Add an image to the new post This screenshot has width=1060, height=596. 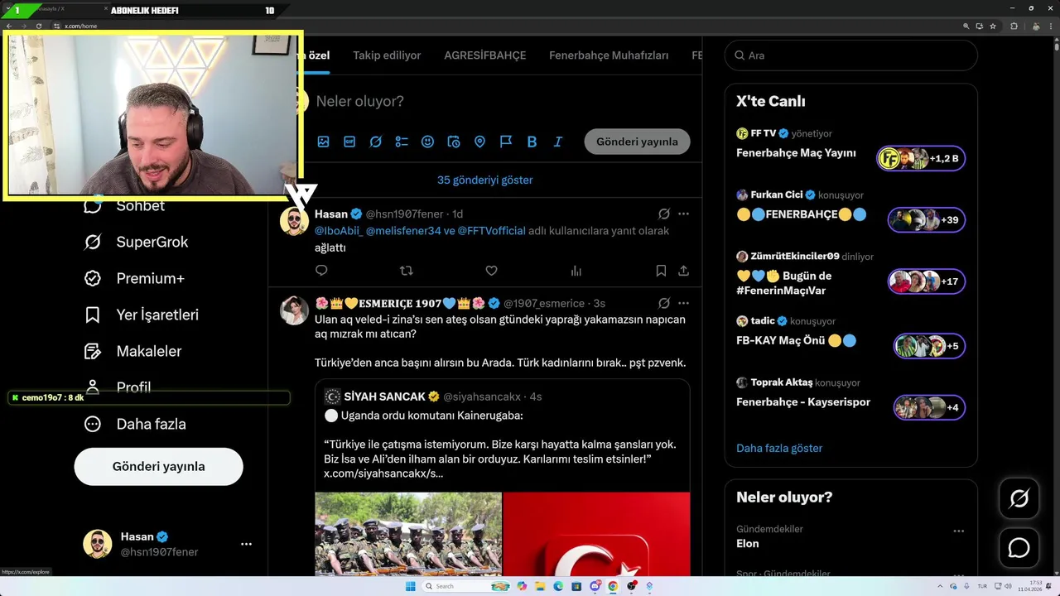tap(323, 142)
